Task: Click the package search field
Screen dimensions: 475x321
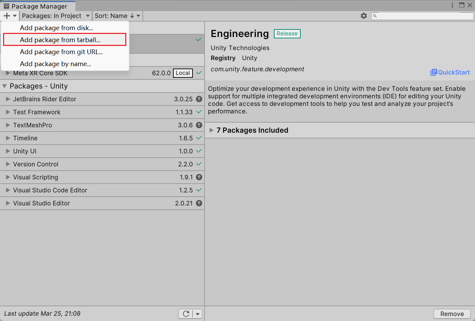Action: [422, 16]
